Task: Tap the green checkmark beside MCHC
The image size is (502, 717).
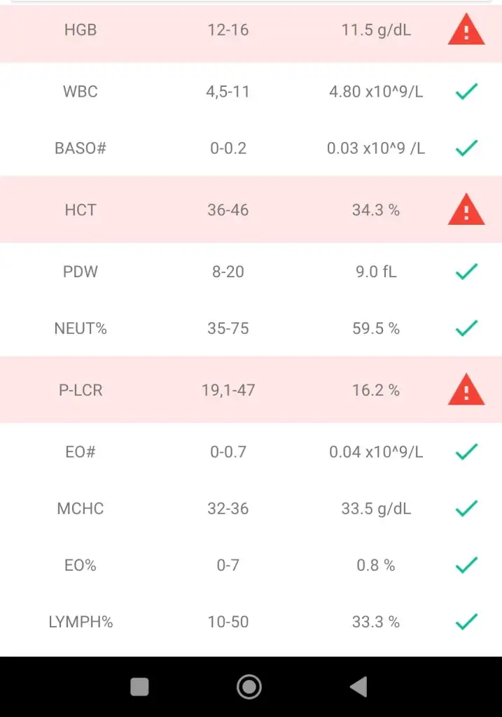Action: (466, 508)
